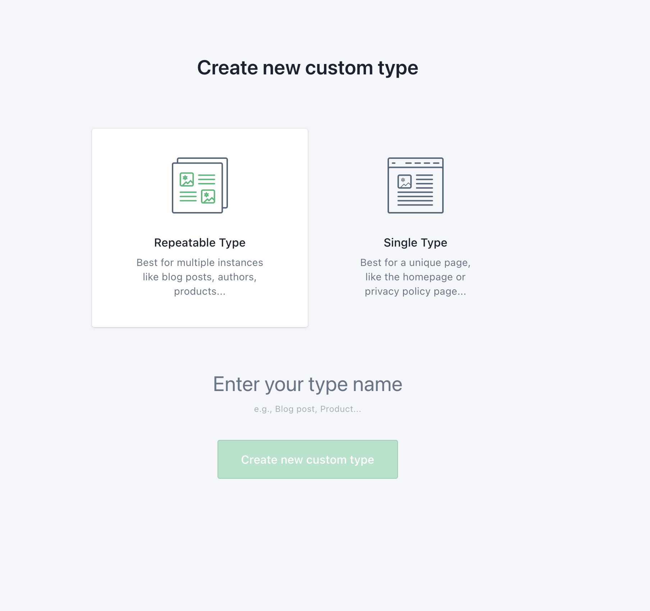The width and height of the screenshot is (650, 611).
Task: Click bottom-right green image glyph in Repeatable icon
Action: (x=208, y=197)
